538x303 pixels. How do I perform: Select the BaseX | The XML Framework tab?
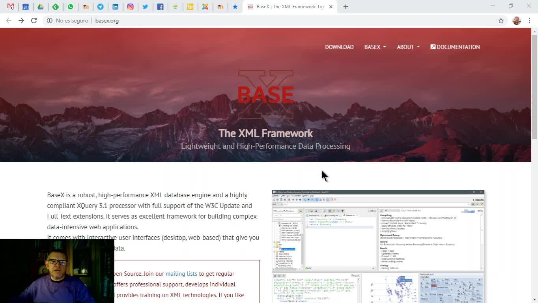(x=290, y=7)
